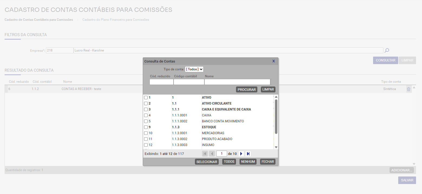Viewport: 422px width, 194px height.
Task: Click the accounts list vertical scrollbar thumb
Action: coord(276,117)
